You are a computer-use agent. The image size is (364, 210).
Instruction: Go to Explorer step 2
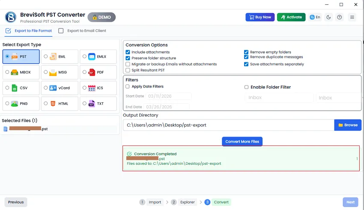pos(183,202)
